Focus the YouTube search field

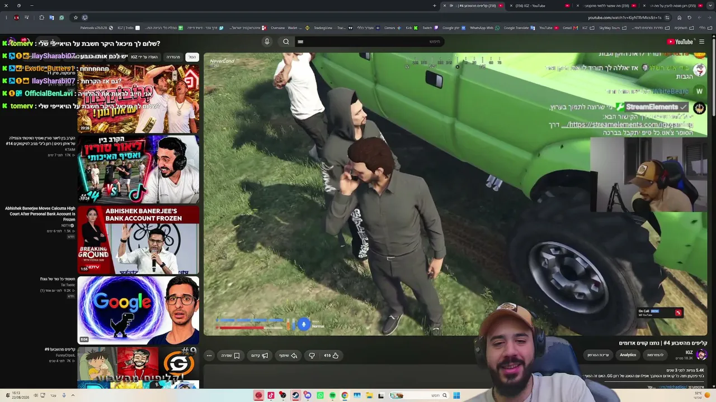(x=370, y=41)
